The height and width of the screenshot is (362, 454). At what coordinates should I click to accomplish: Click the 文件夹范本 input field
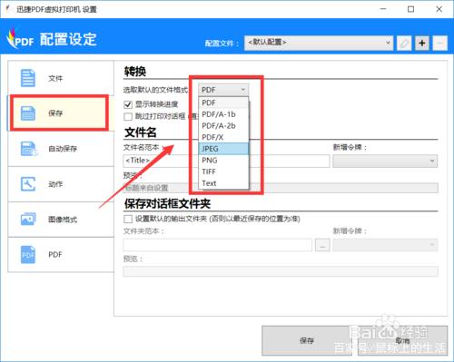click(217, 245)
